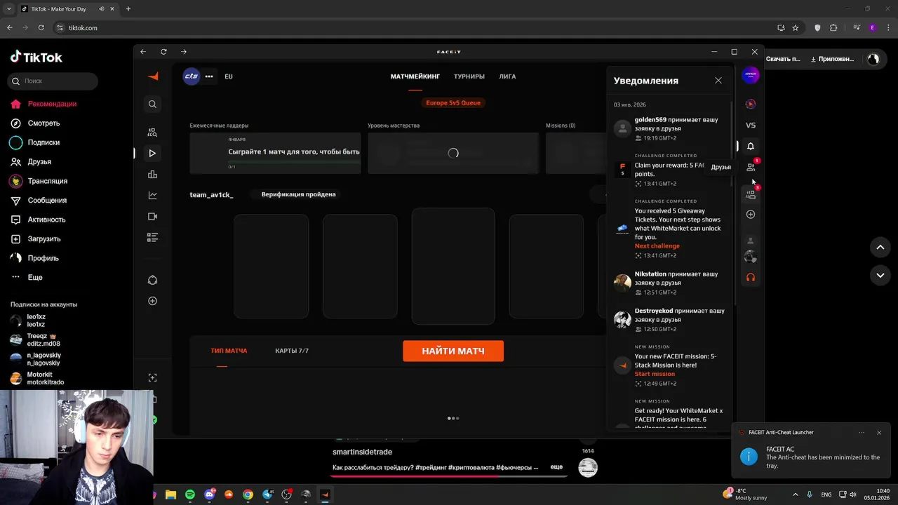Toggle the notifications bell icon
Image resolution: width=898 pixels, height=505 pixels.
(751, 146)
